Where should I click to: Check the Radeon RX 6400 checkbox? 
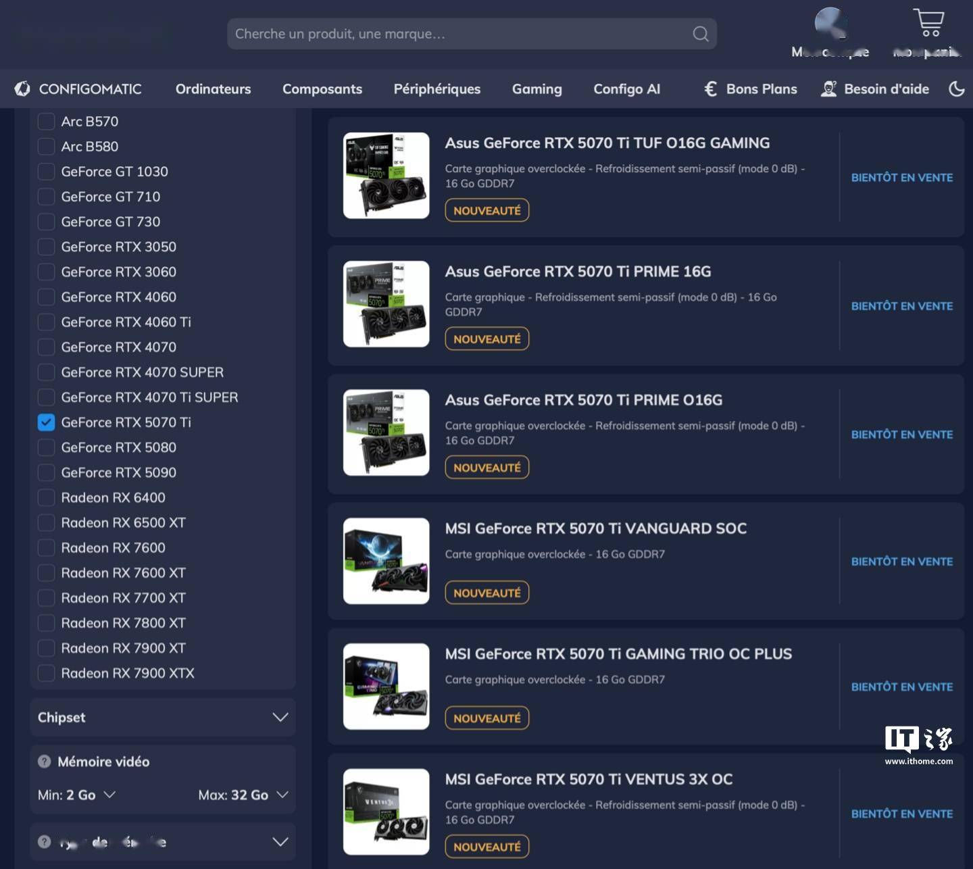[46, 497]
